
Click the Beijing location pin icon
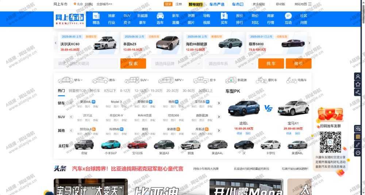click(x=75, y=4)
